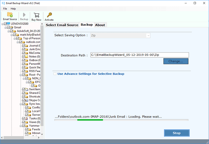
Task: Select the EFC subfolder tree row
Action: 34,82
